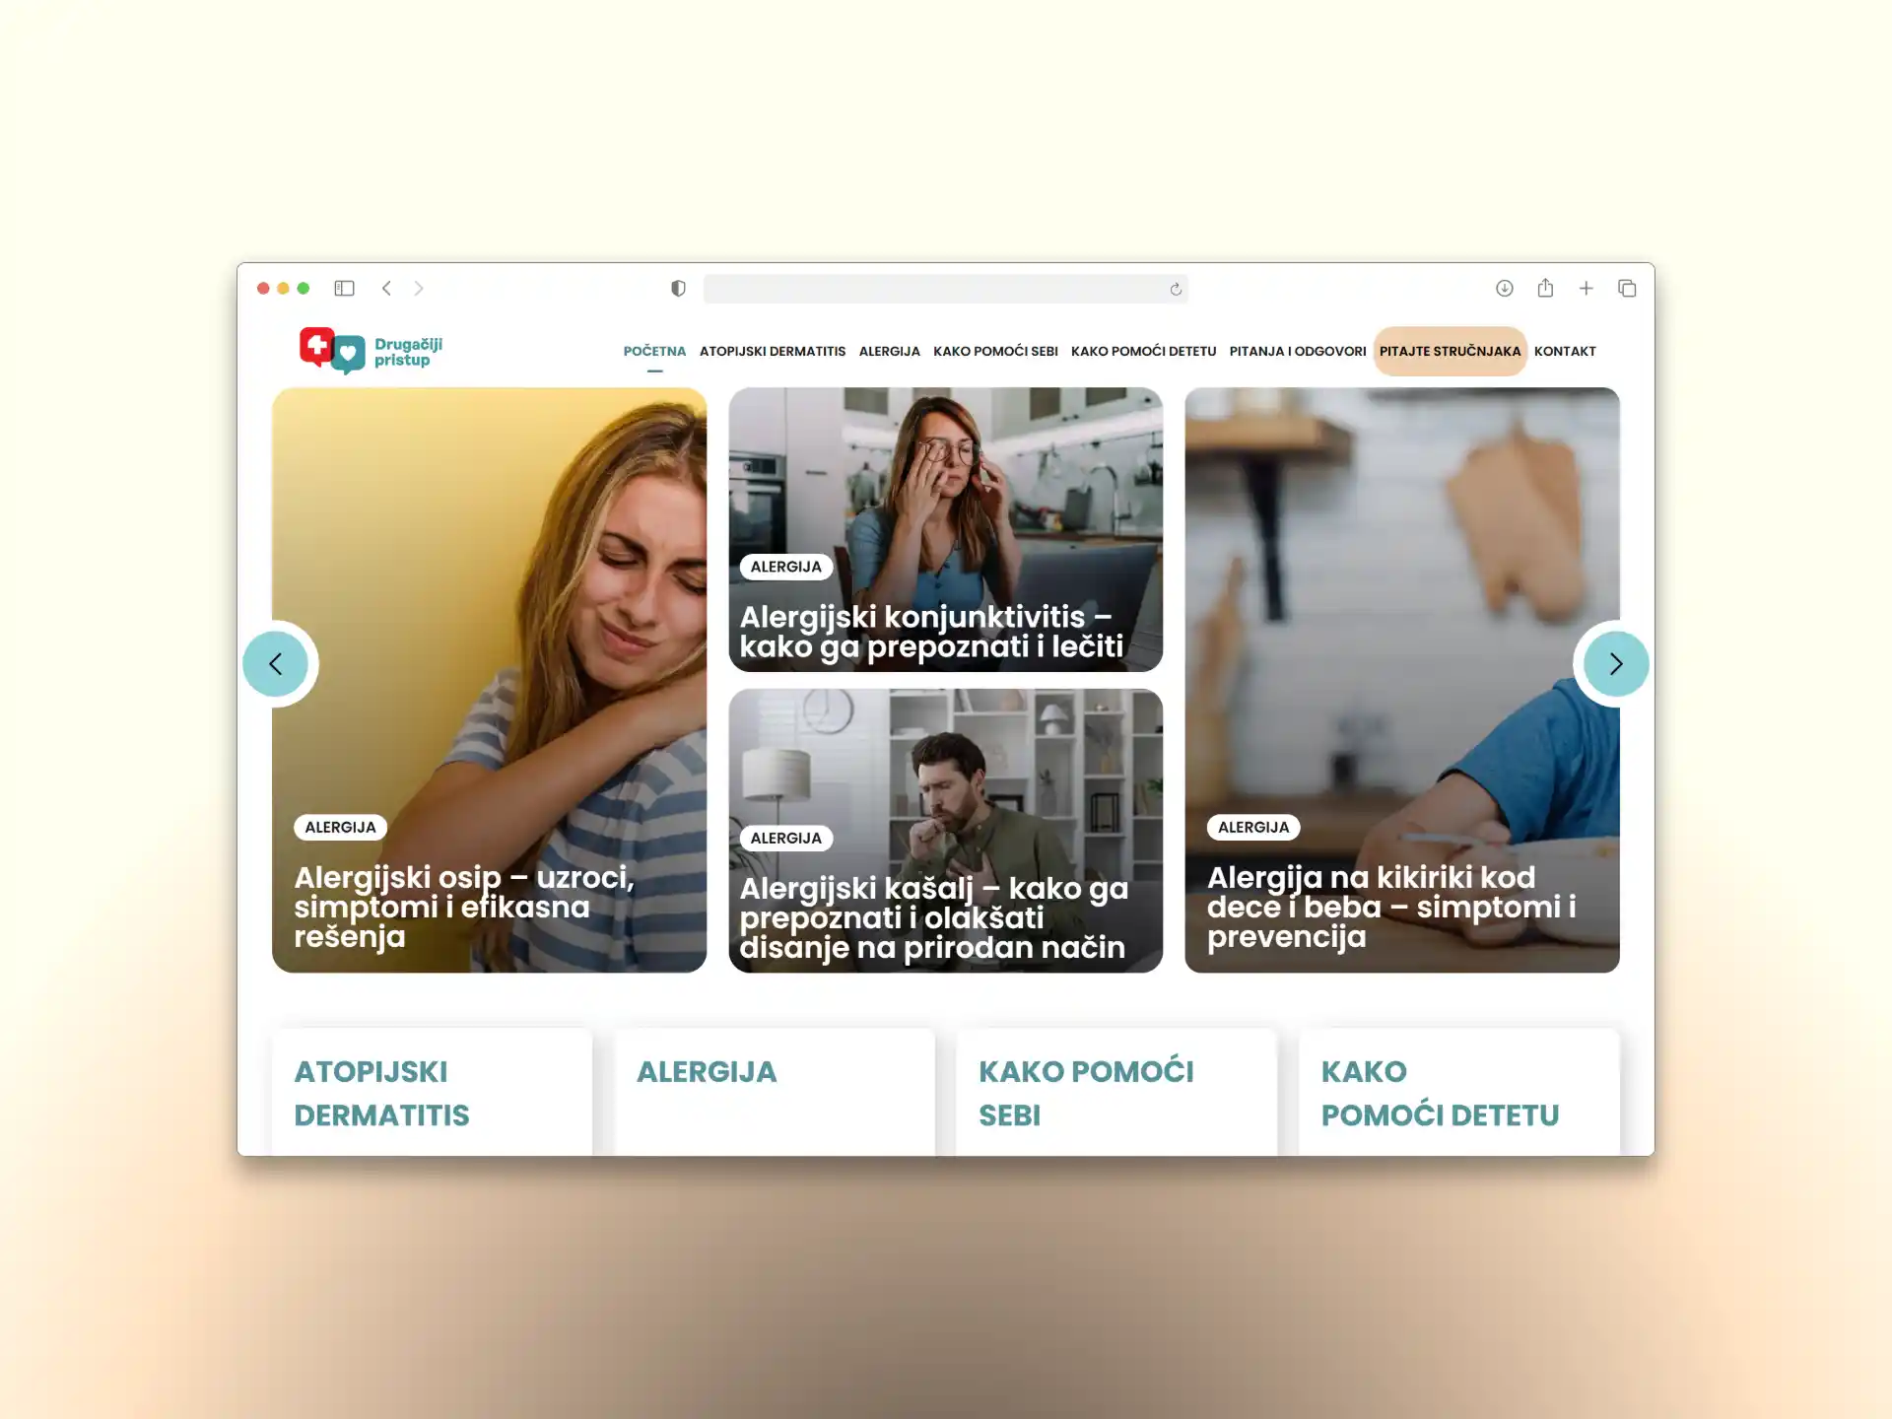
Task: Open article Alergijski konjunktivitis
Action: (931, 632)
